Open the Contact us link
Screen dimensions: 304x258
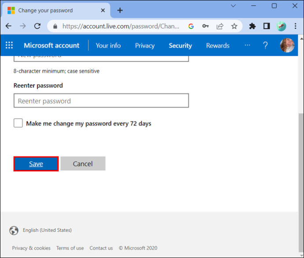(101, 248)
